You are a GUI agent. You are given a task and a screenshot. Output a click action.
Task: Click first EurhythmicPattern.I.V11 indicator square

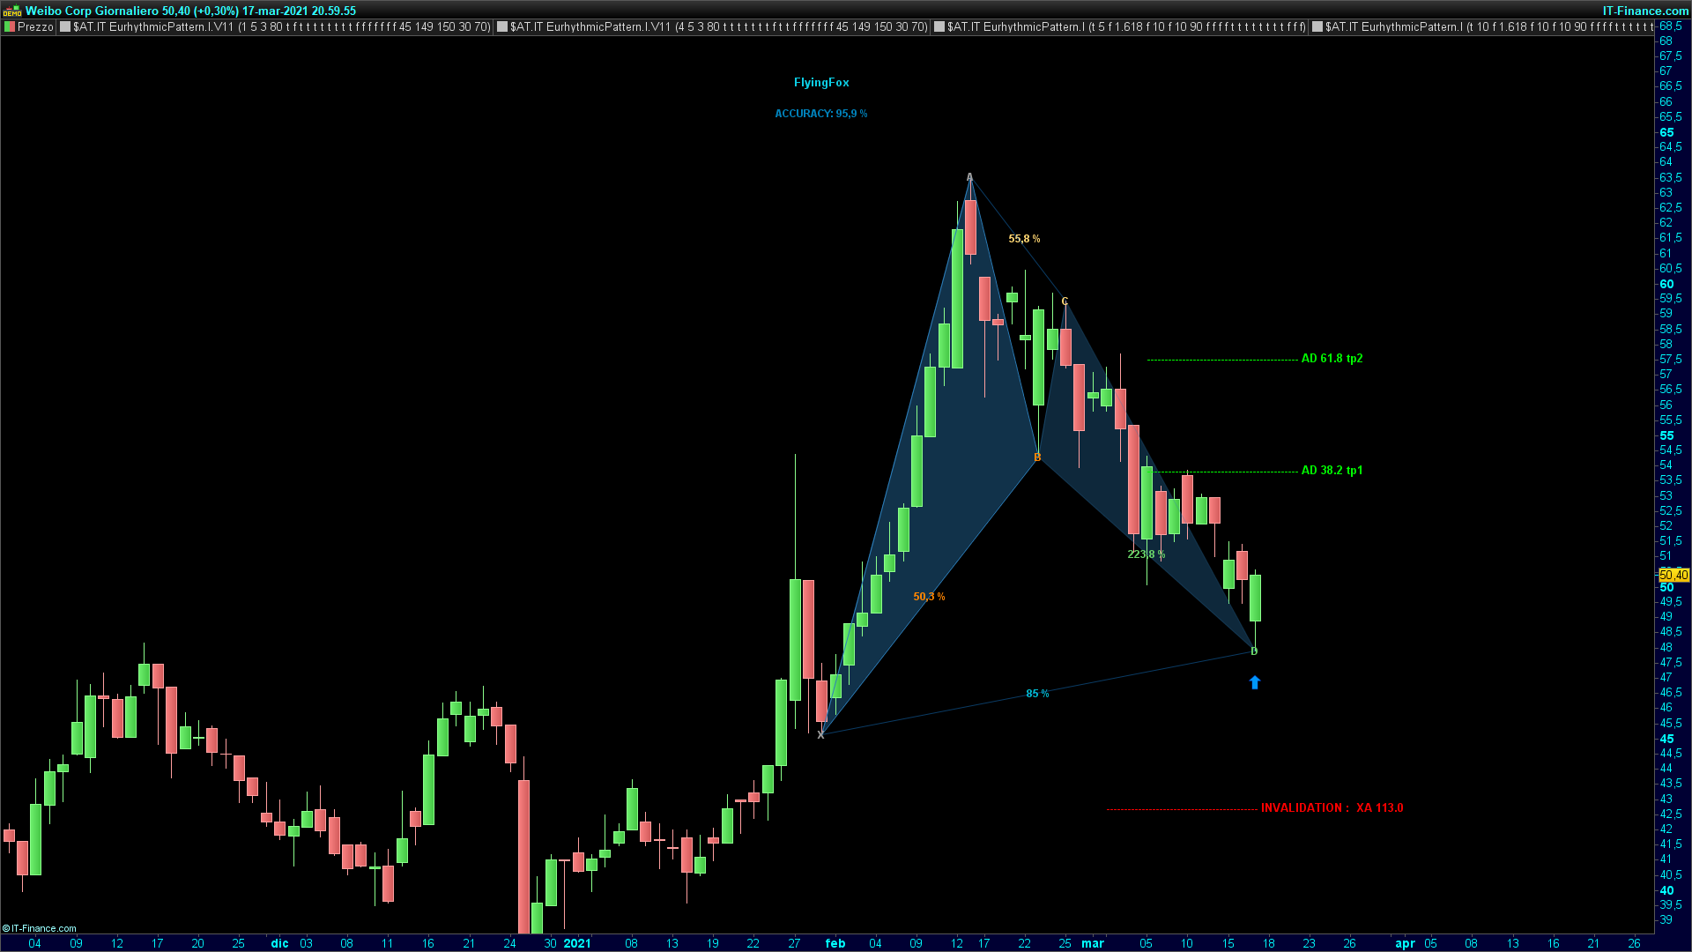65,27
